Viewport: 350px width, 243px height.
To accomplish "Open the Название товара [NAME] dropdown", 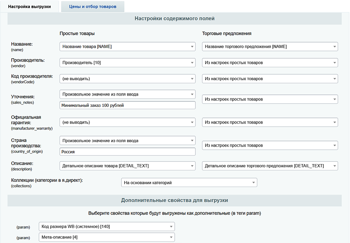I will tap(127, 47).
